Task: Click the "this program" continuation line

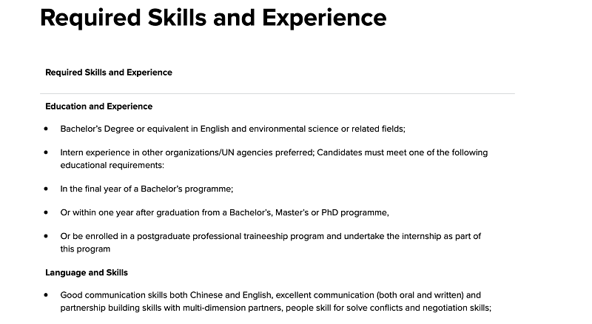Action: coord(85,249)
